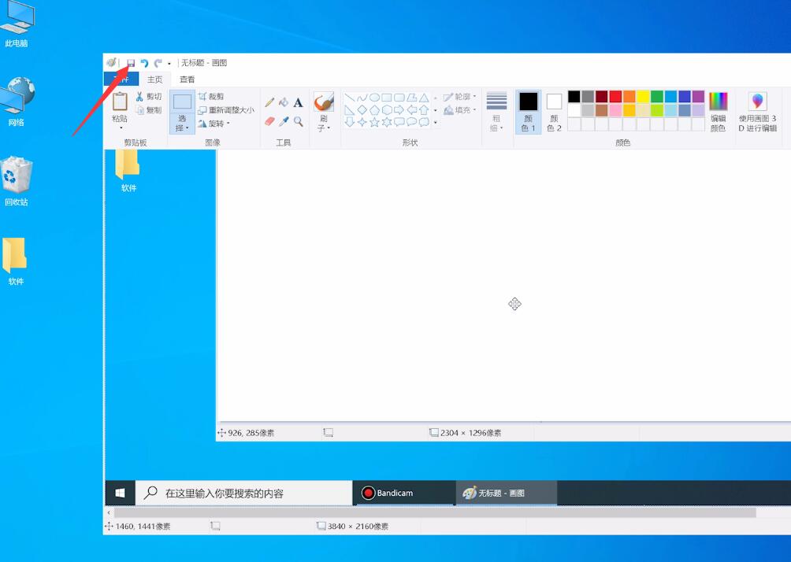Activate the 颜色 1 foreground color box

[528, 112]
